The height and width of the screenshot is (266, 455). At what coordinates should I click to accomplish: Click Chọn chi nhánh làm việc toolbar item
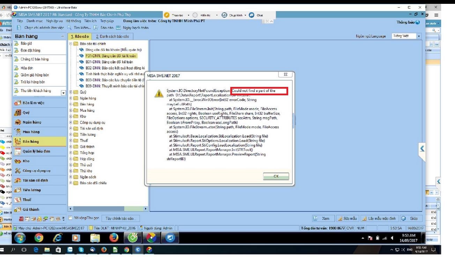40,28
